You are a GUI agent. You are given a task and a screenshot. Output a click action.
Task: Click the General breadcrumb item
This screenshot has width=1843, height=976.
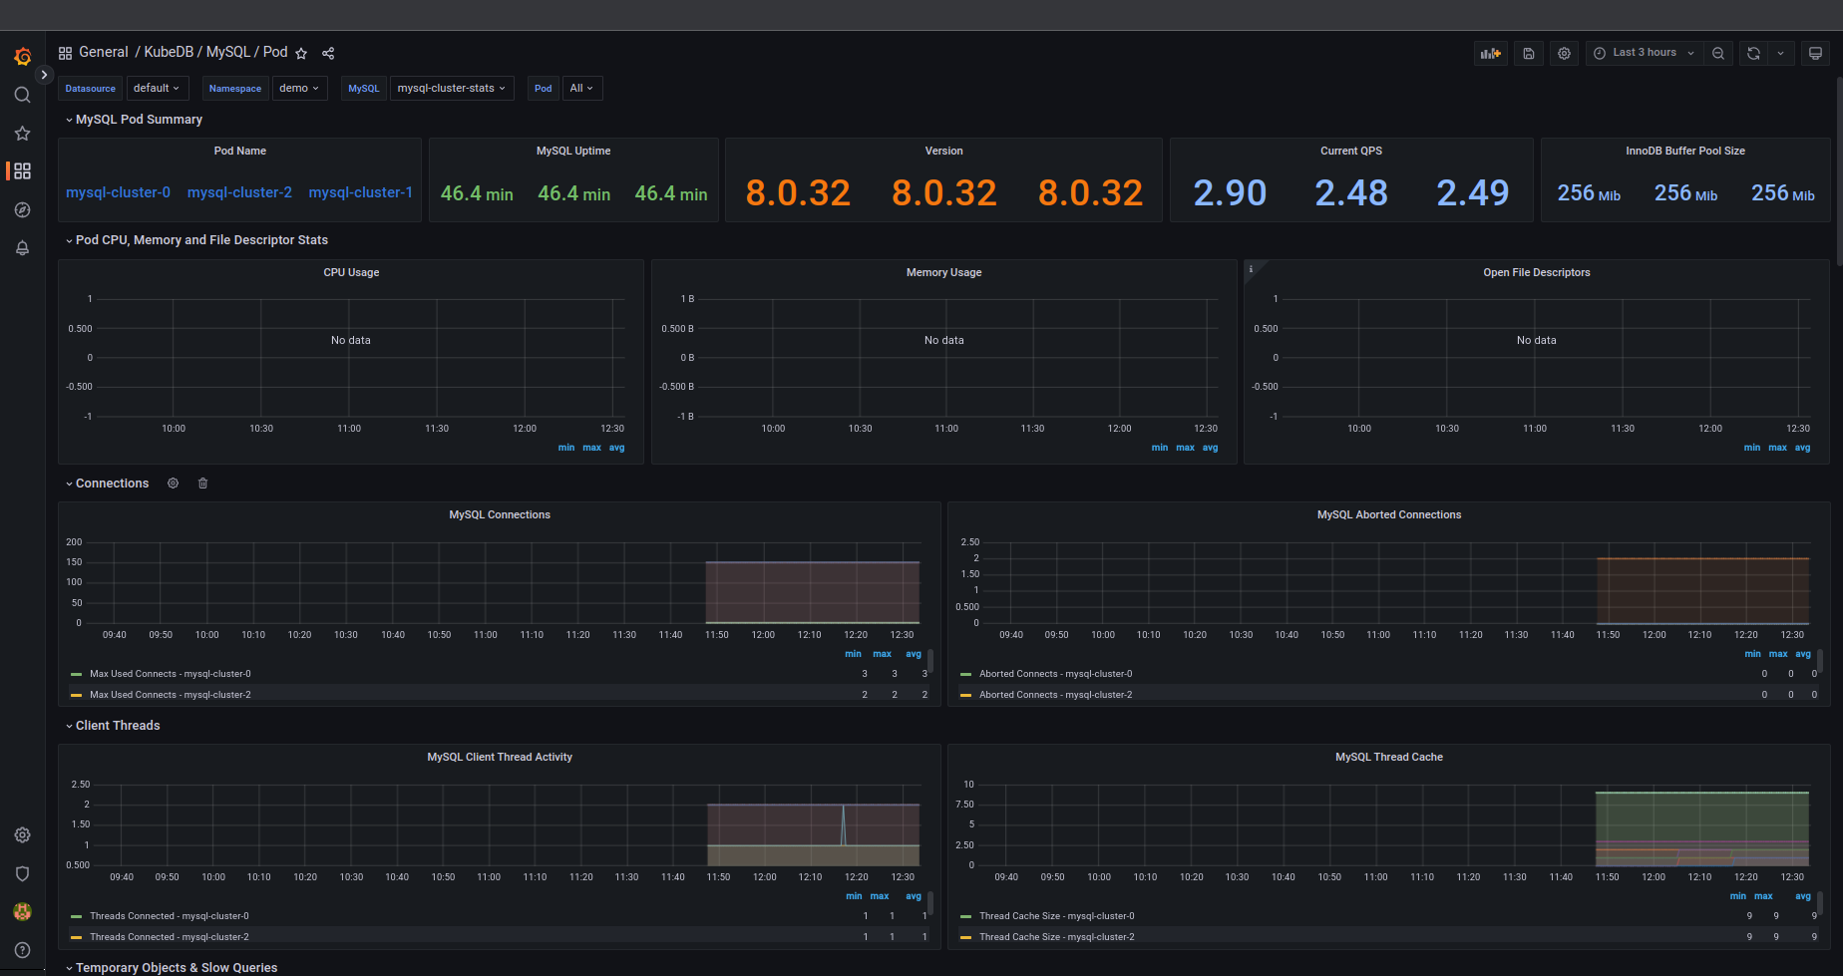[103, 52]
